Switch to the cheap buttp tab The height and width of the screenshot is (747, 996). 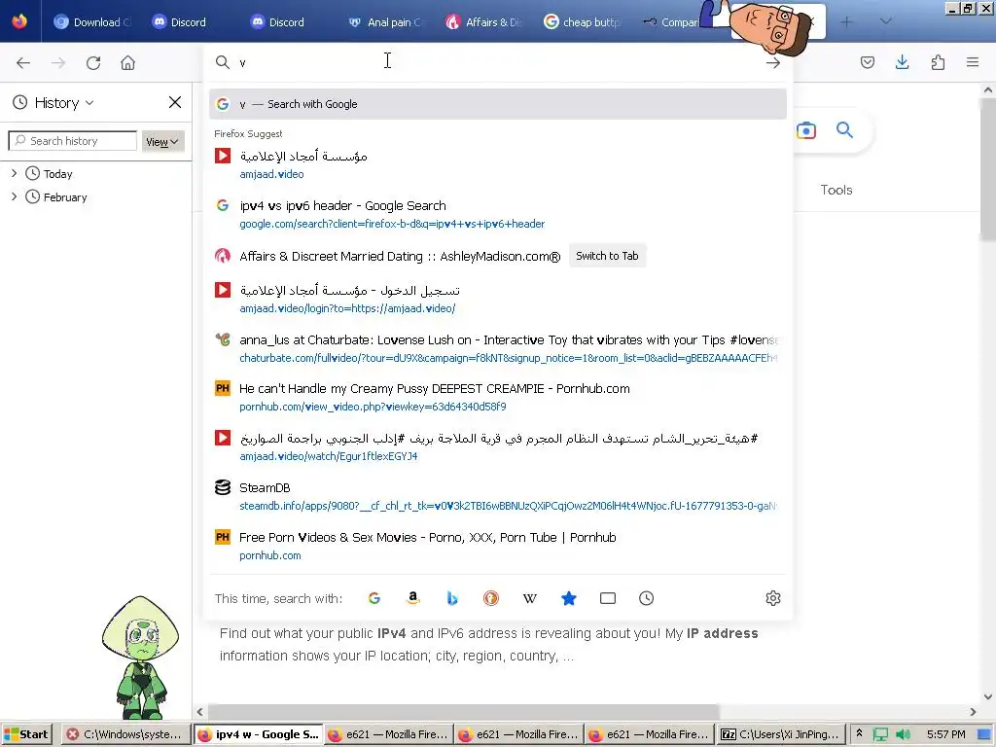[582, 22]
